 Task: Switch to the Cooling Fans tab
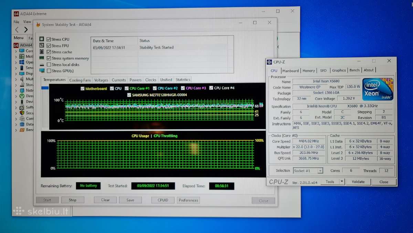[x=80, y=80]
